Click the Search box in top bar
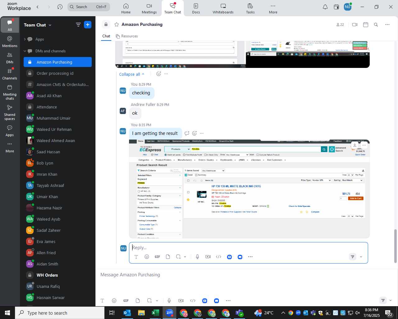Viewport: 398px width, 319px height. 89,7
